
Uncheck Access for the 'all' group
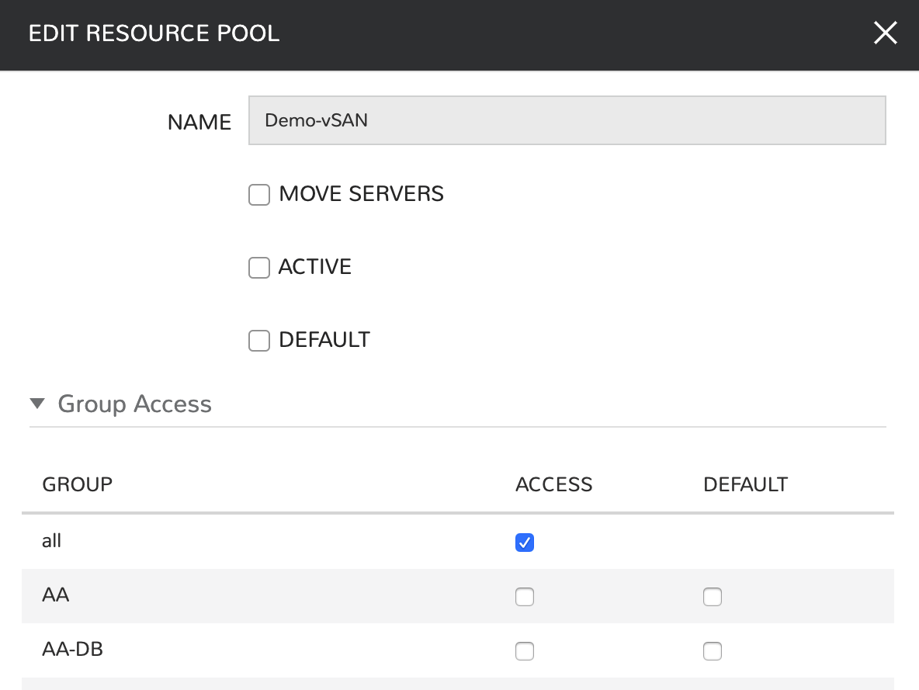coord(525,543)
